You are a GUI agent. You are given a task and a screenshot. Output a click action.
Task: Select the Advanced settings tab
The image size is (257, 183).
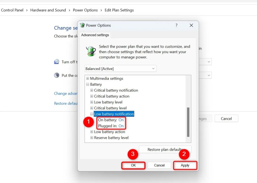click(x=95, y=35)
